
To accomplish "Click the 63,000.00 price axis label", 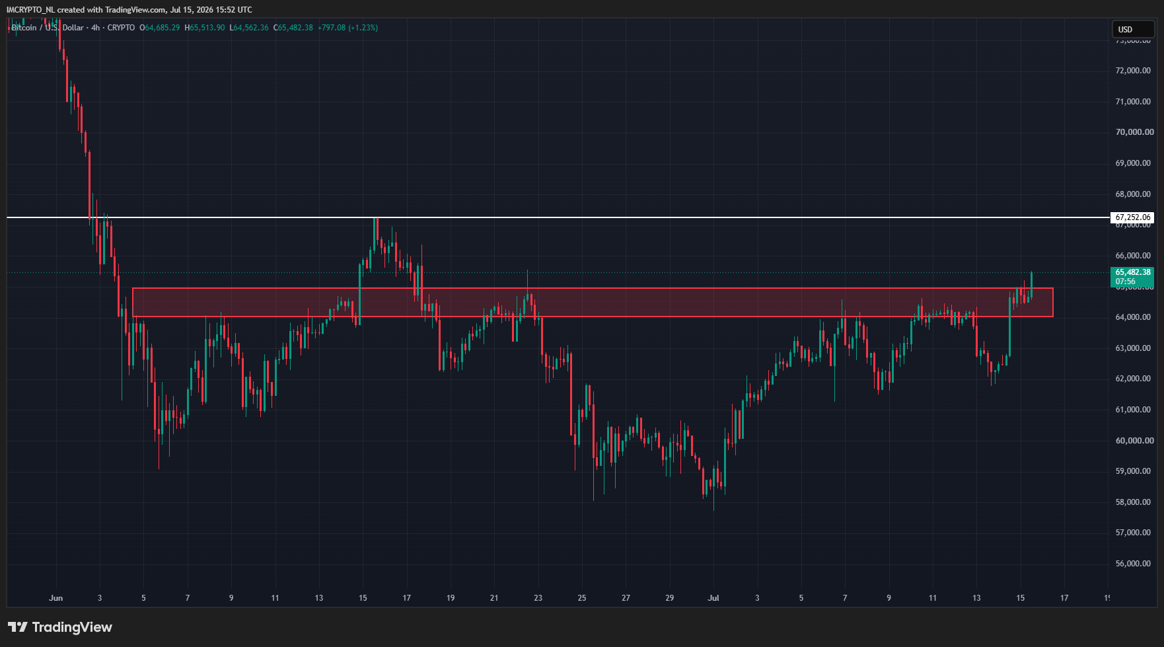I will (x=1133, y=348).
